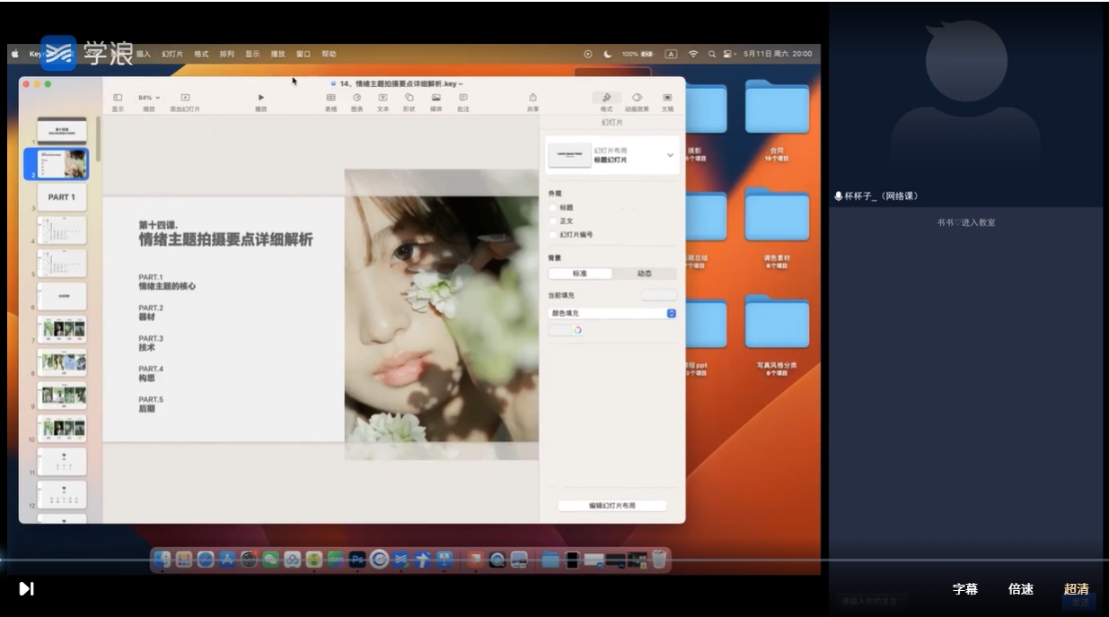Add a comment with 批注 icon

[x=462, y=98]
